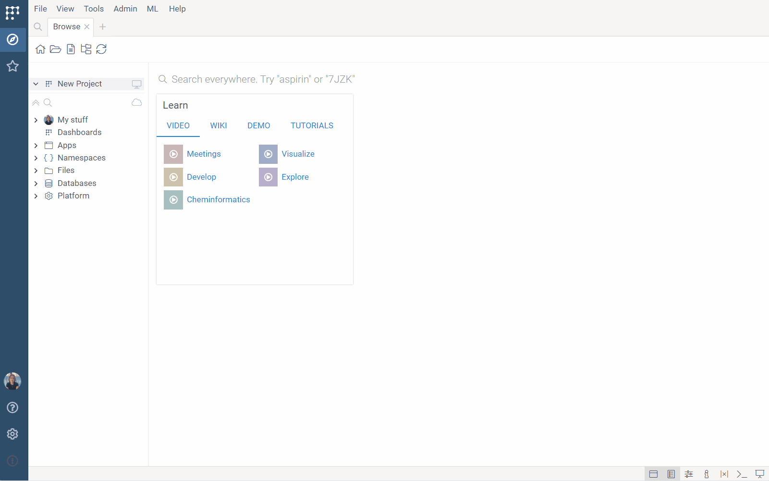Image resolution: width=769 pixels, height=481 pixels.
Task: Click the home icon in the toolbar
Action: tap(40, 49)
